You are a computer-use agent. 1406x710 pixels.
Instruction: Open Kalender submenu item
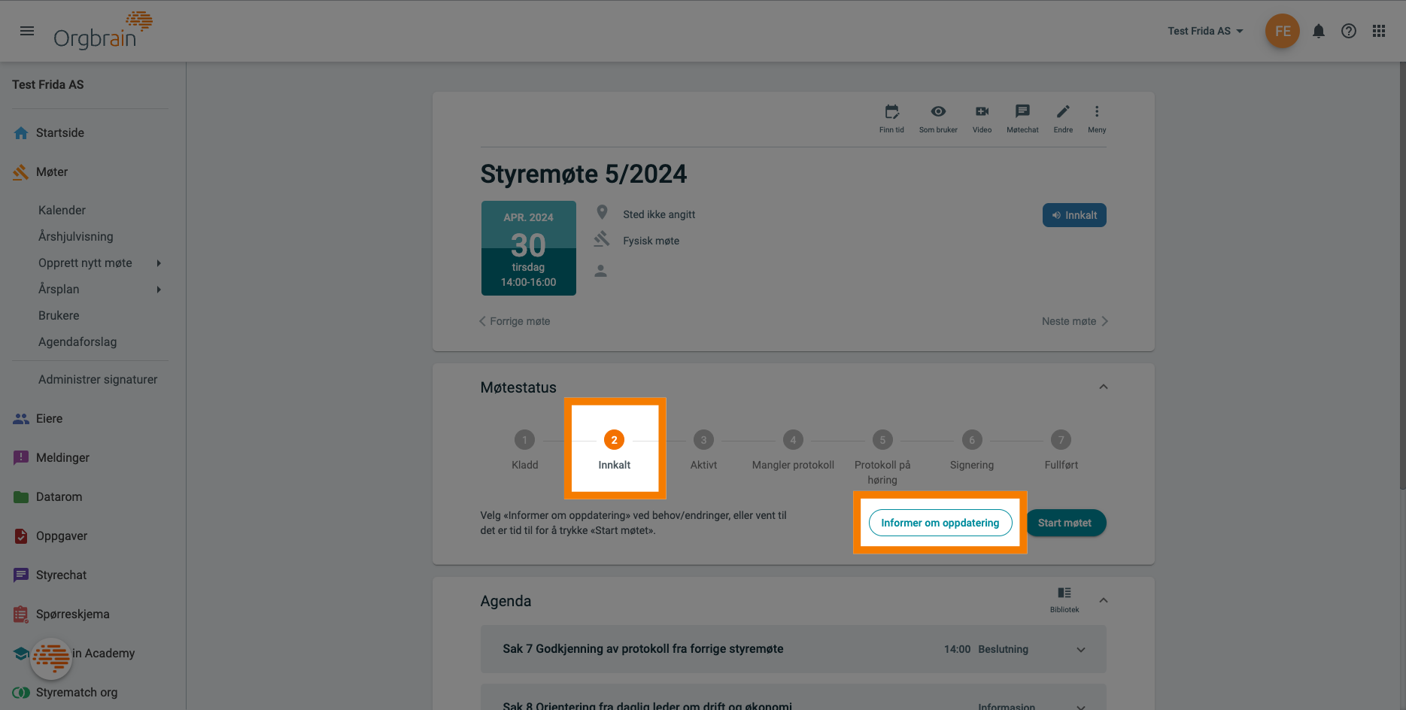point(62,210)
